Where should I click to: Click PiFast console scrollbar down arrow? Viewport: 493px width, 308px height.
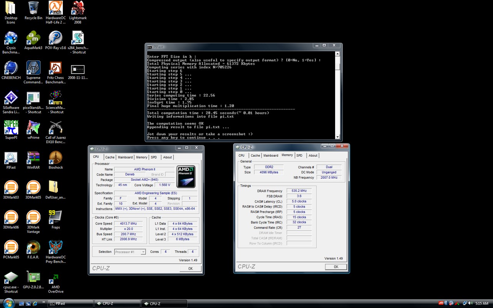337,137
